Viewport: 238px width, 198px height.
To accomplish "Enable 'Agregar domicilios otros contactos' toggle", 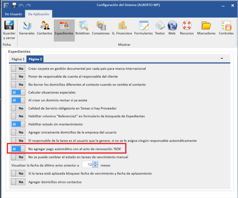I will [18, 182].
